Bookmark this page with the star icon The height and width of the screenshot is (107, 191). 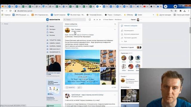[175, 11]
